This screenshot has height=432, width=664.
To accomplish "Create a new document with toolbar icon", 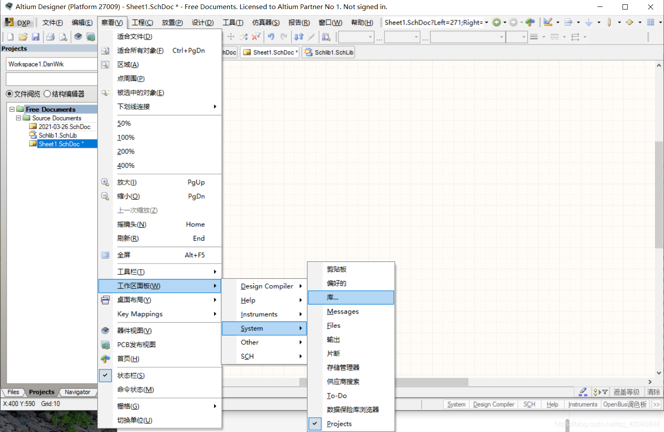I will pyautogui.click(x=10, y=37).
